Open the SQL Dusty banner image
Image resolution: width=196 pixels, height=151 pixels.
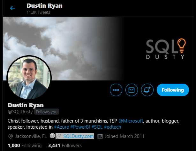[x=98, y=49]
